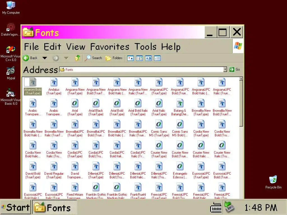Select the David Bold font icon
The image size is (287, 215).
coord(33,166)
